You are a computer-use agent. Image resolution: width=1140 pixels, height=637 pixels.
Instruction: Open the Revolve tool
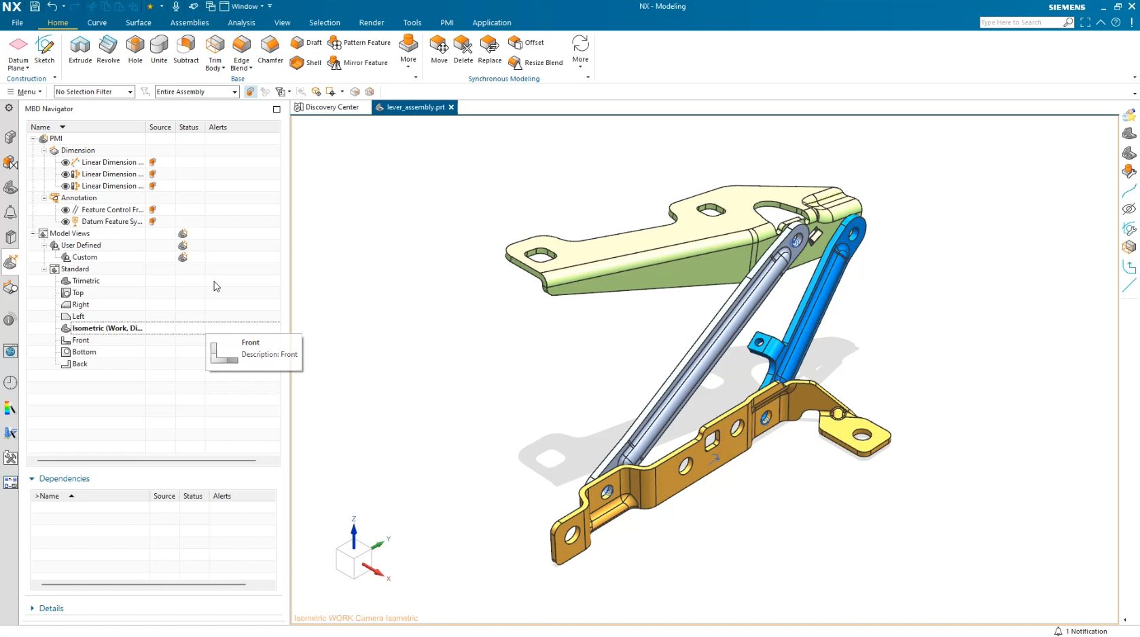pyautogui.click(x=107, y=50)
